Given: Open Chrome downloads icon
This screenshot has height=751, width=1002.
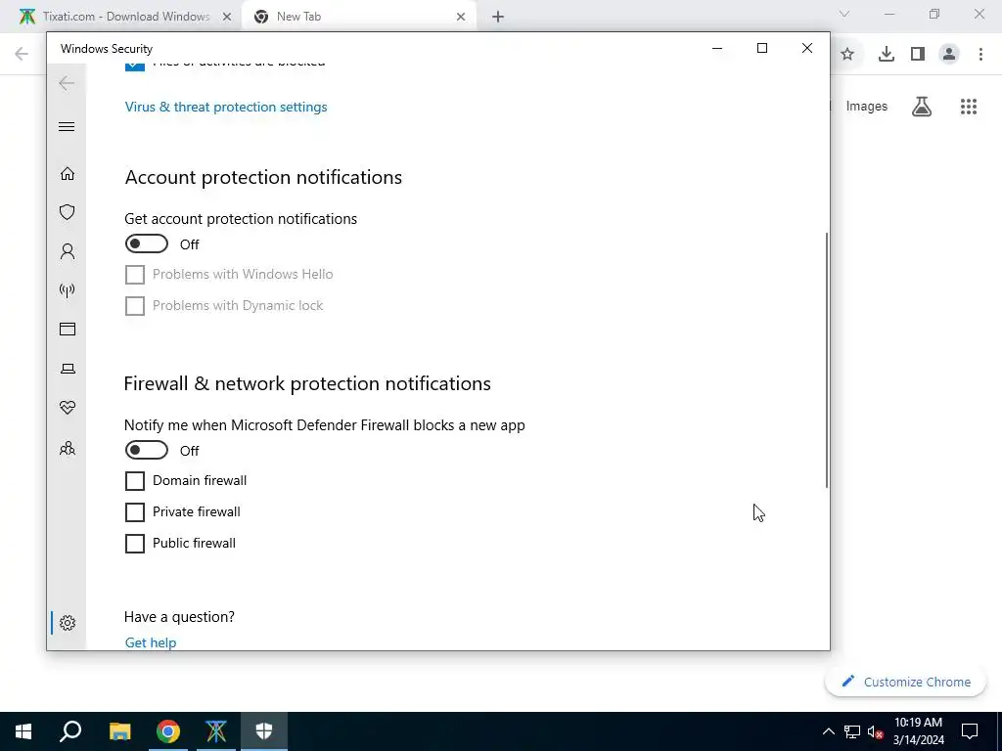Looking at the screenshot, I should tap(886, 55).
